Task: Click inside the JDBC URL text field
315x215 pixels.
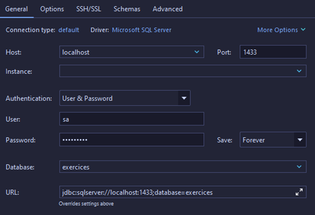Action: [x=174, y=192]
